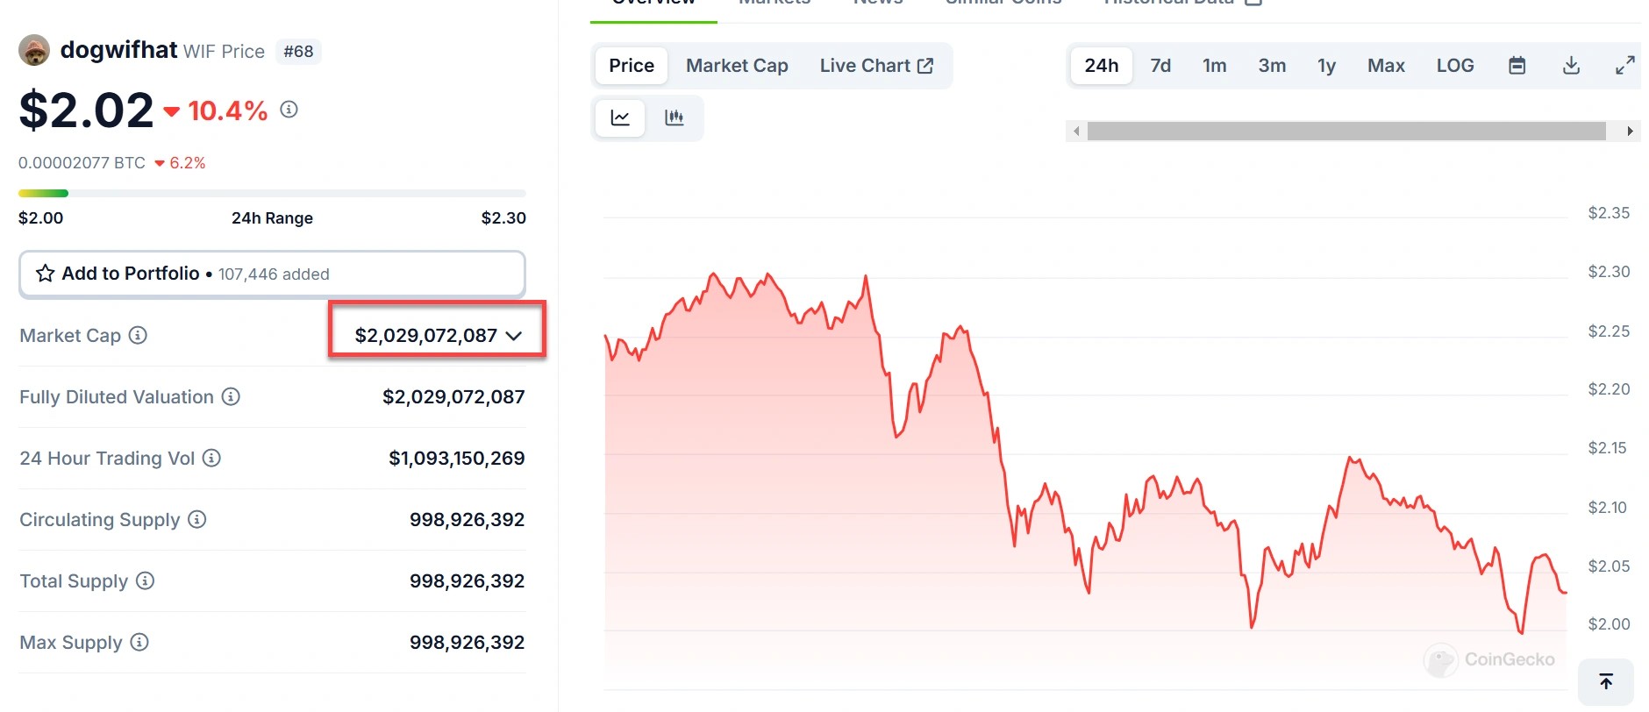The height and width of the screenshot is (712, 1649).
Task: Click the Max time range option
Action: pos(1386,66)
